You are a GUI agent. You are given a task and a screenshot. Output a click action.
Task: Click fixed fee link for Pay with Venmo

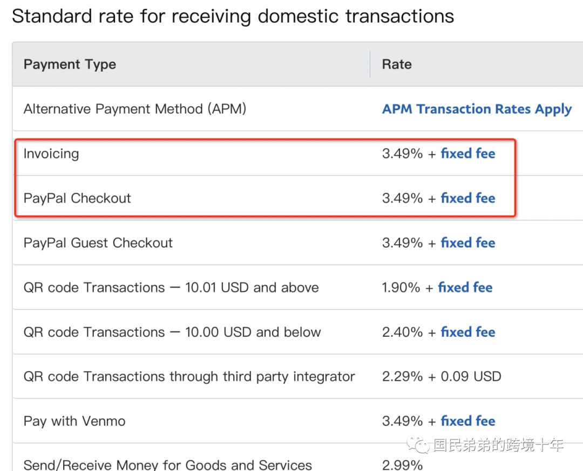pos(467,421)
